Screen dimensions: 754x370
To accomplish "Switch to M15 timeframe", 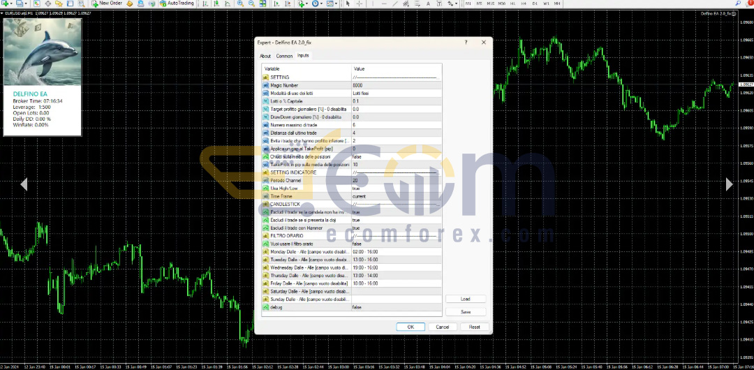I will (x=491, y=3).
